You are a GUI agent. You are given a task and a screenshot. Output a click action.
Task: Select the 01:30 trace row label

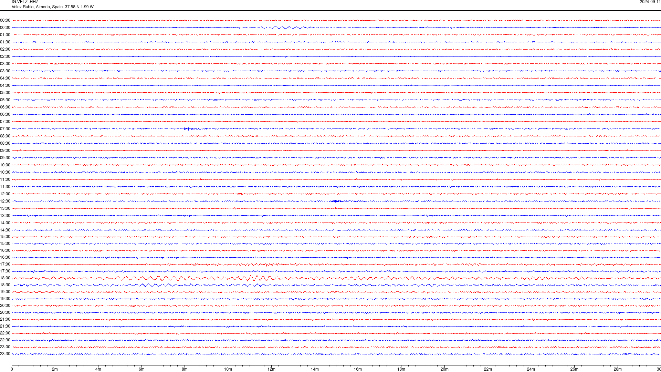pyautogui.click(x=5, y=42)
